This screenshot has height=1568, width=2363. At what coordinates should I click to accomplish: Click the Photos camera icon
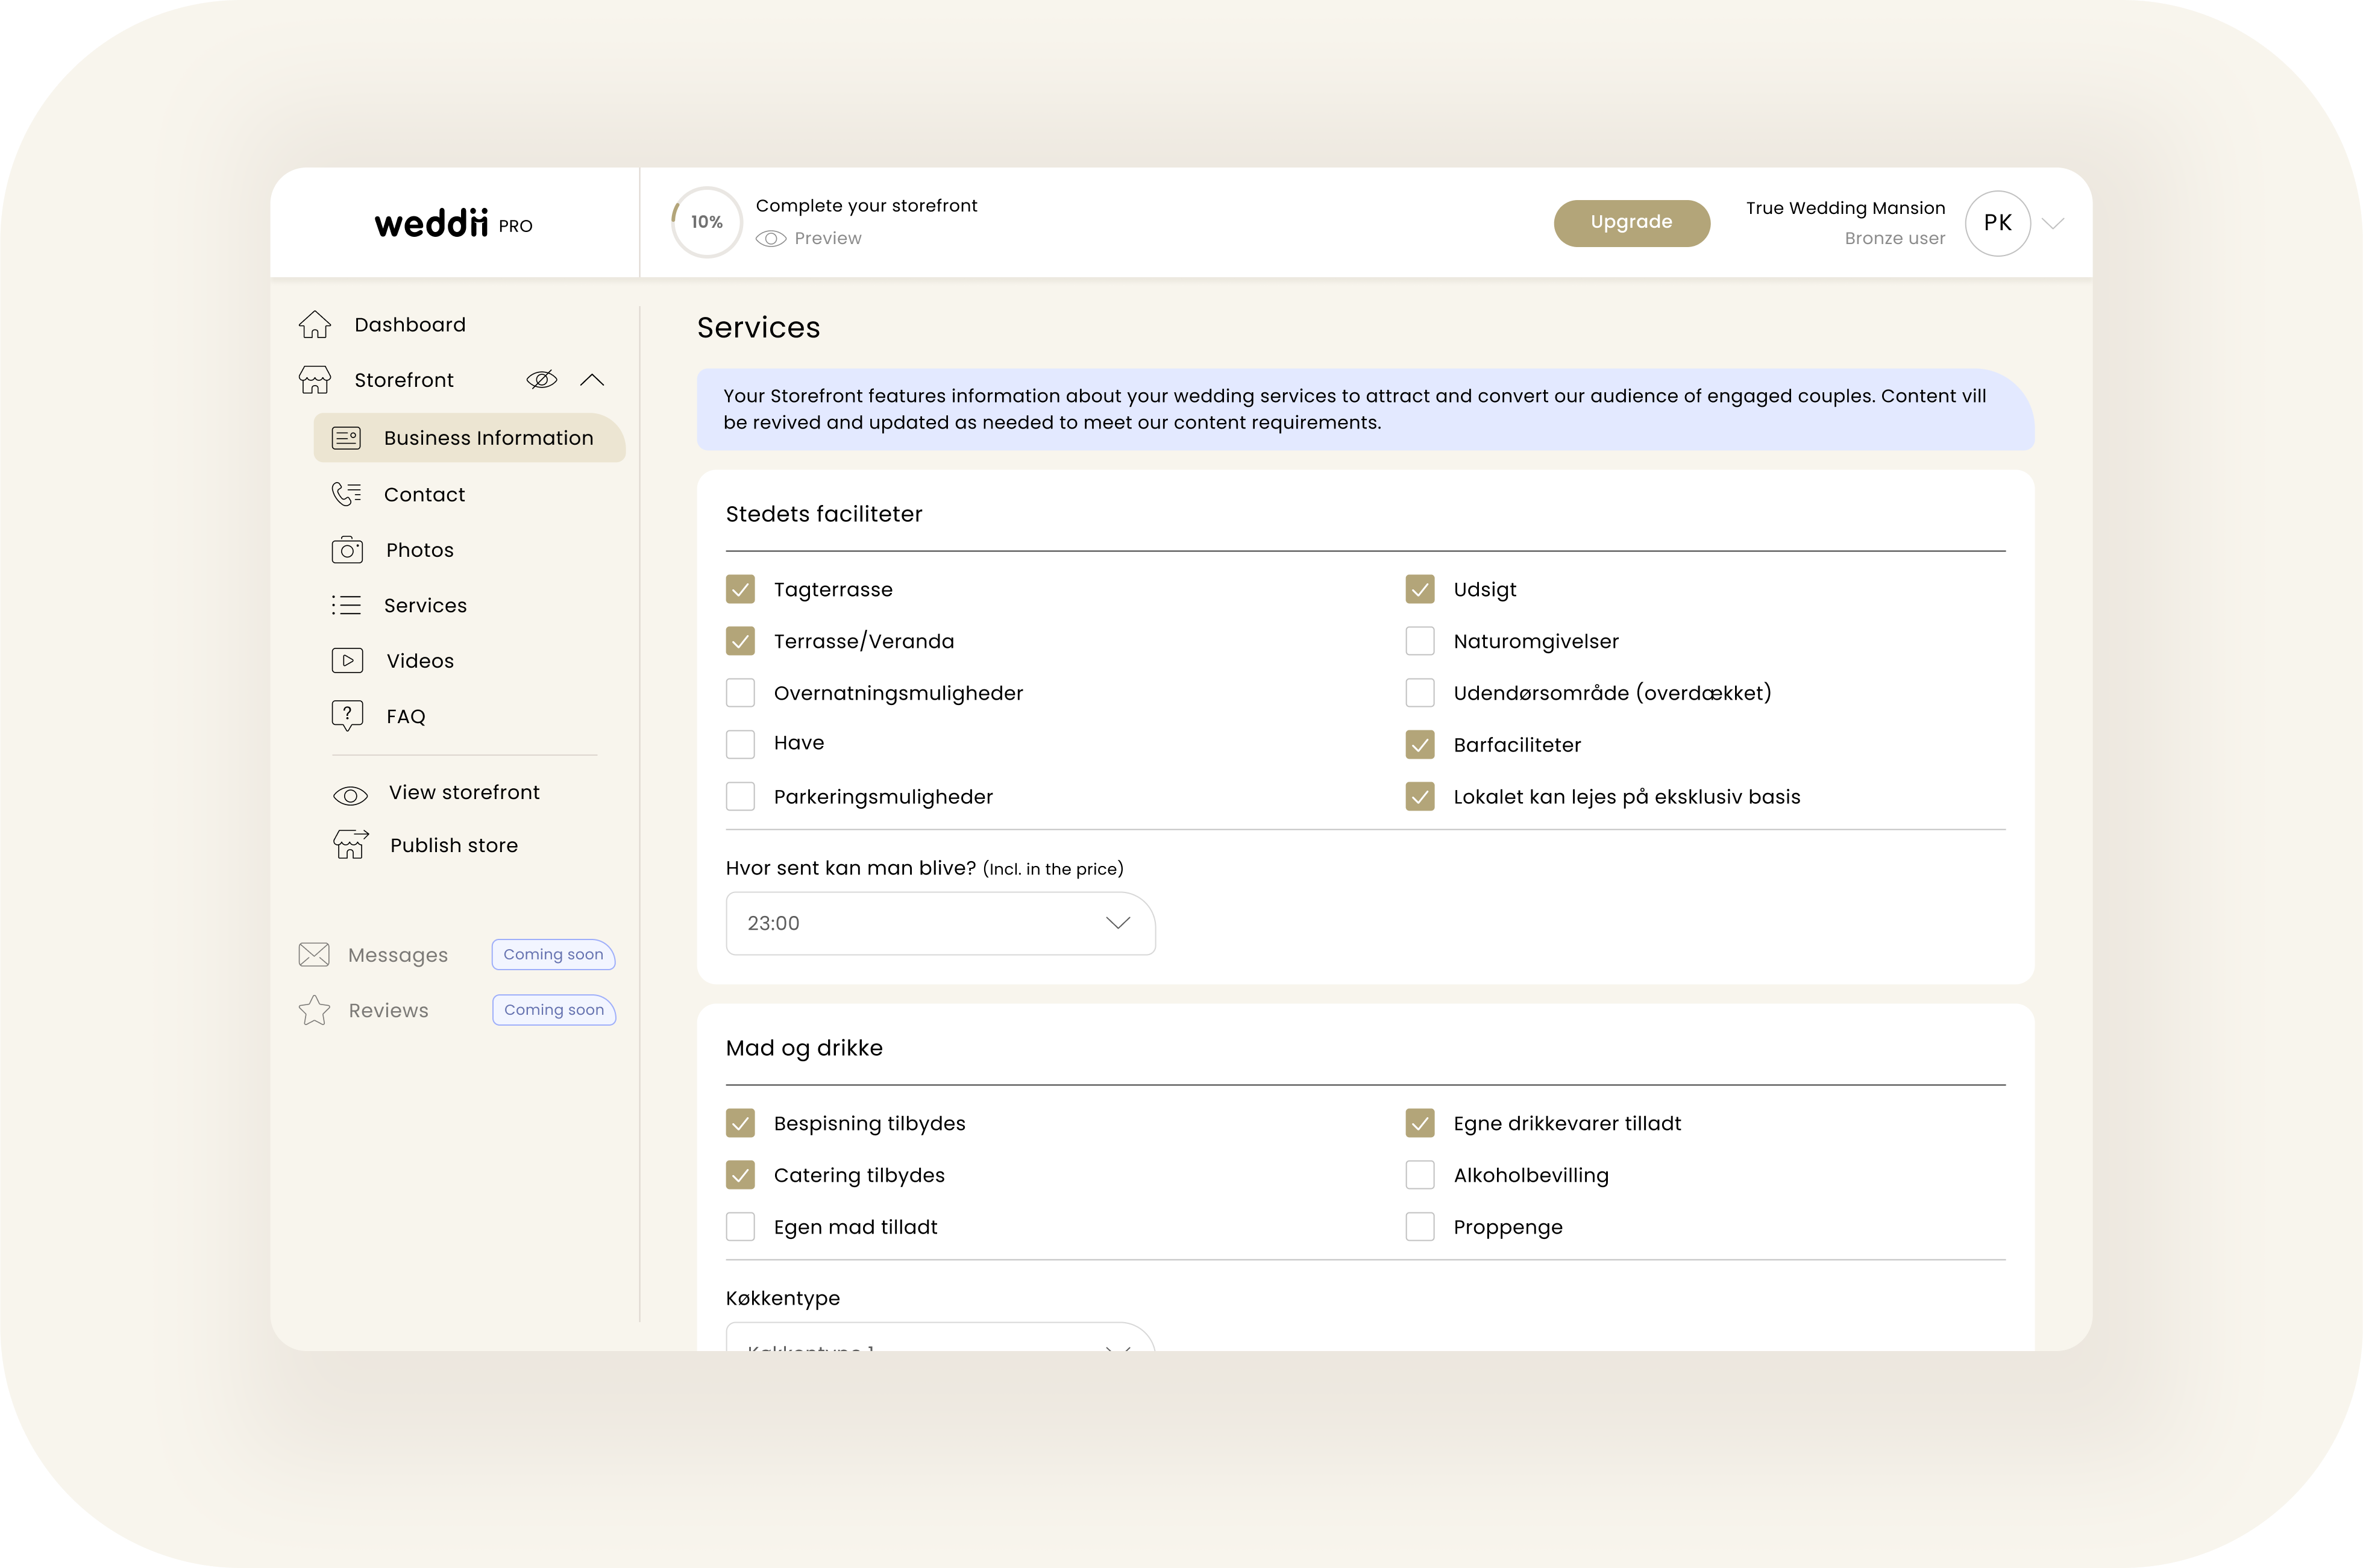[347, 550]
